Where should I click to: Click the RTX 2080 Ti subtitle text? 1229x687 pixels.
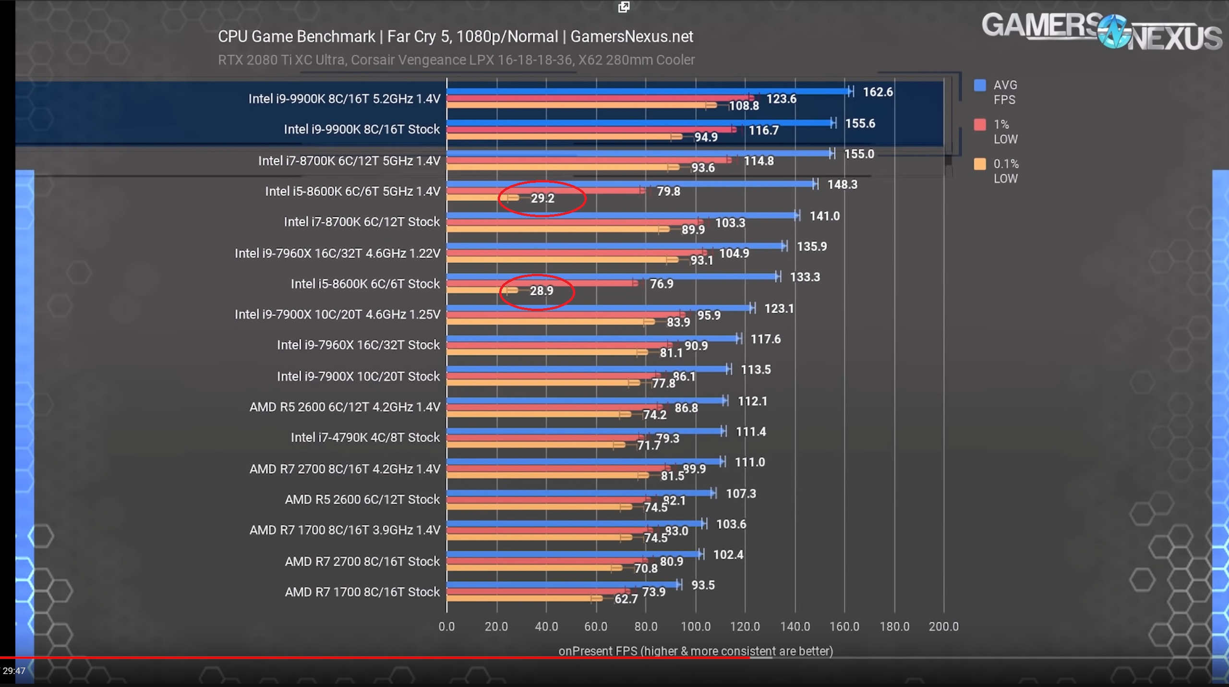point(456,60)
